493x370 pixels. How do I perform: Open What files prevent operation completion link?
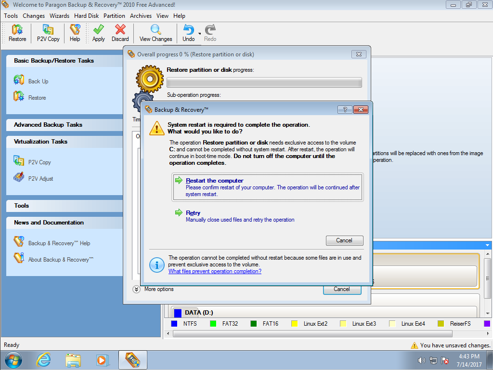click(x=215, y=271)
